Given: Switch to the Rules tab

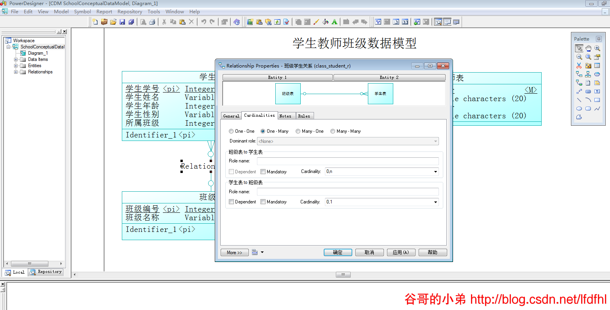Looking at the screenshot, I should coord(304,116).
